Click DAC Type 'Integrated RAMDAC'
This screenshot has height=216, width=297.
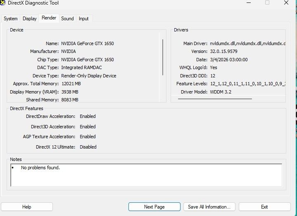click(81, 67)
